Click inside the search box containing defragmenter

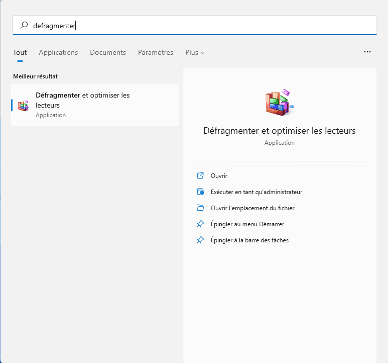[x=201, y=26]
